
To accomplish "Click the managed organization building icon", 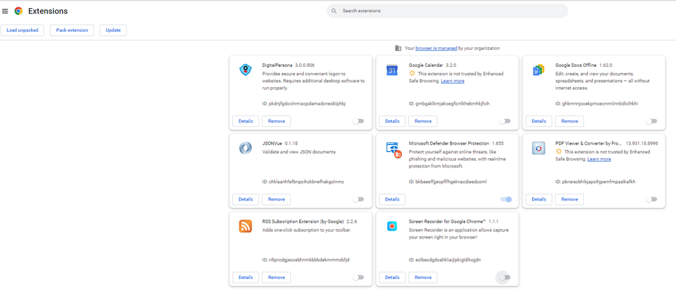I will 398,48.
